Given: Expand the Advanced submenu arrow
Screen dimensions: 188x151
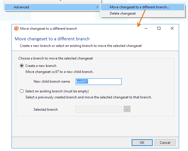Looking at the screenshot, I should point(97,7).
